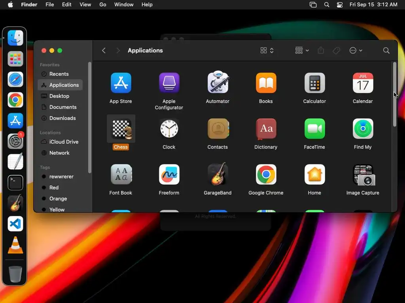Open Network in the sidebar
Screen dimensions: 405x303
(60, 153)
